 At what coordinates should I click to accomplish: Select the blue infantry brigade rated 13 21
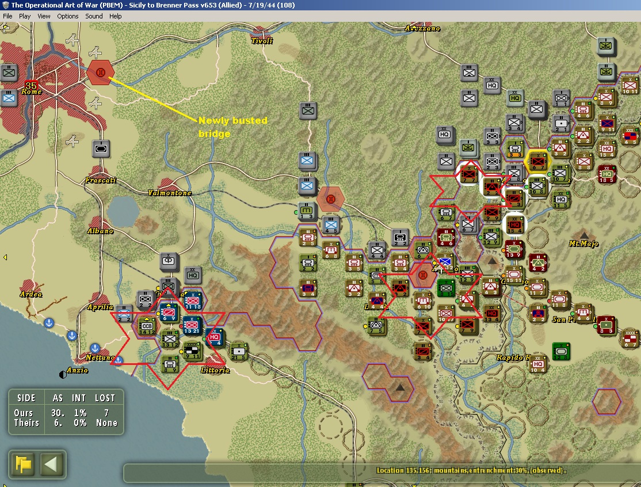191,325
